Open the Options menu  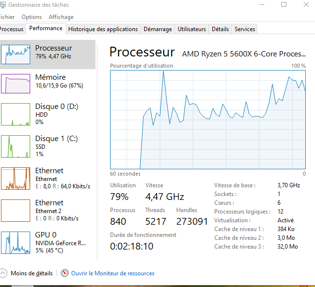point(32,17)
